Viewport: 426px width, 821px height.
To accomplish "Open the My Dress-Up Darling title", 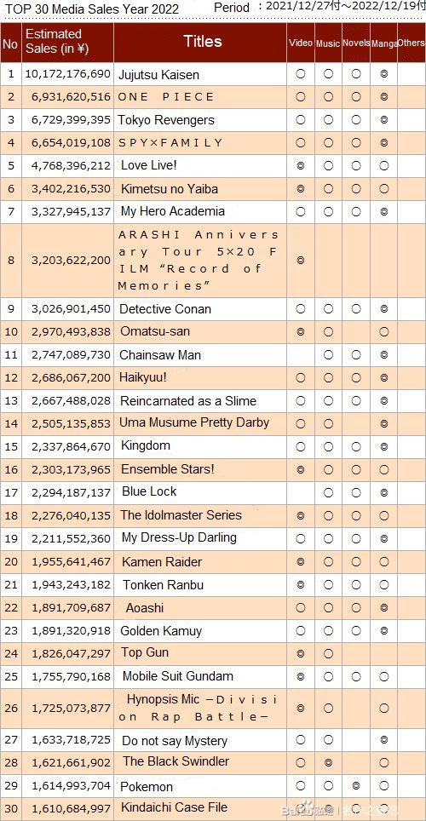I will point(179,537).
